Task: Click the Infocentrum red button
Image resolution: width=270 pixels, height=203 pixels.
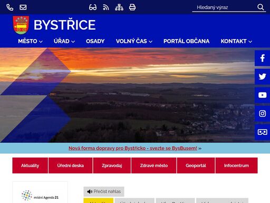Action: 236,165
